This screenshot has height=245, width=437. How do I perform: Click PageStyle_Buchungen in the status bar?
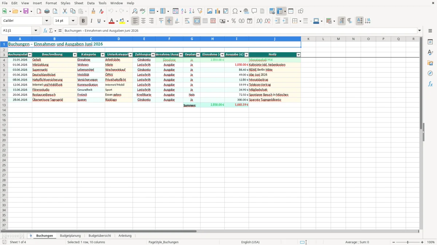[164, 242]
